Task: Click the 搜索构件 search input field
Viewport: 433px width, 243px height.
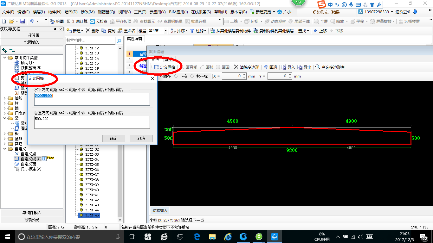Action: 91,40
